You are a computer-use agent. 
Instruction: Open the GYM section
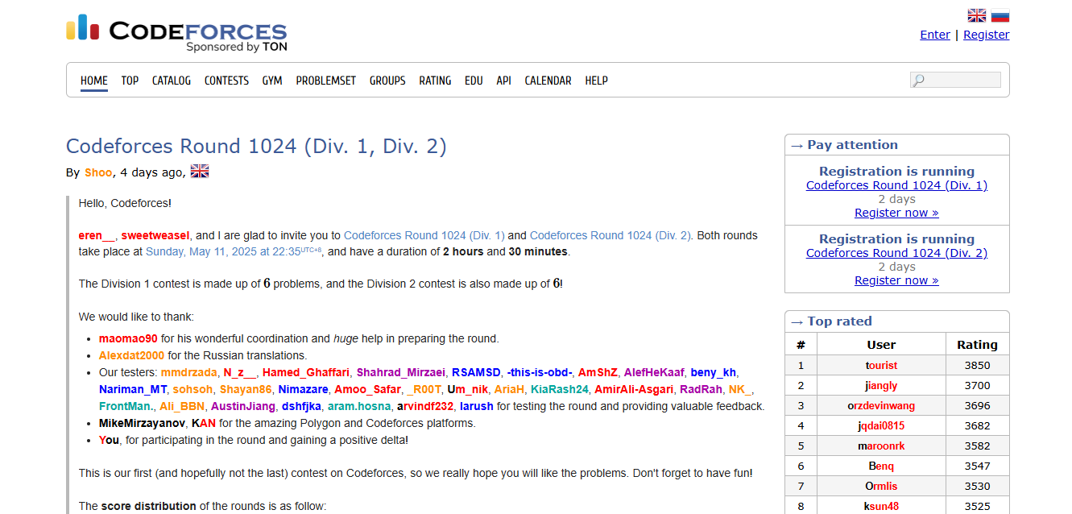pyautogui.click(x=272, y=81)
